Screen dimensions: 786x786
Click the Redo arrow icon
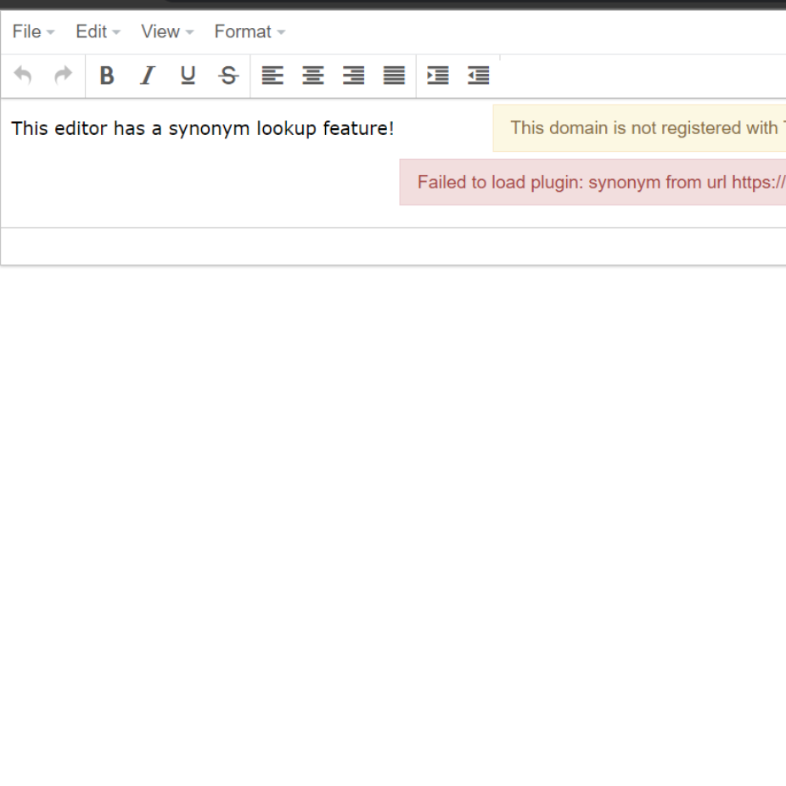(63, 76)
